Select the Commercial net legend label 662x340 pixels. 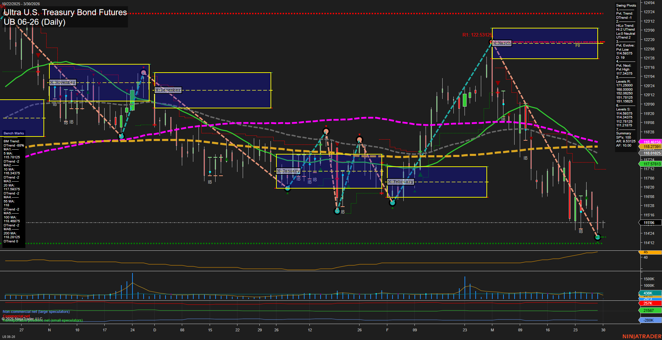pyautogui.click(x=16, y=316)
